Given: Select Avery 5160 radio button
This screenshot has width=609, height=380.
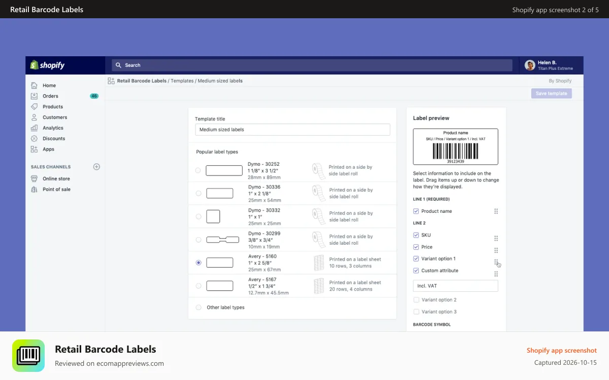Looking at the screenshot, I should coord(198,262).
